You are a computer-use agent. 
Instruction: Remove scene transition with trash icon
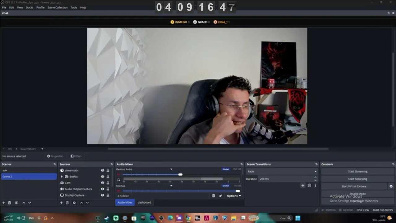(309, 186)
